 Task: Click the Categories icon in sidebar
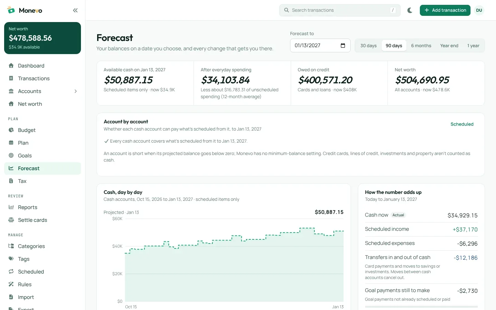[11, 246]
